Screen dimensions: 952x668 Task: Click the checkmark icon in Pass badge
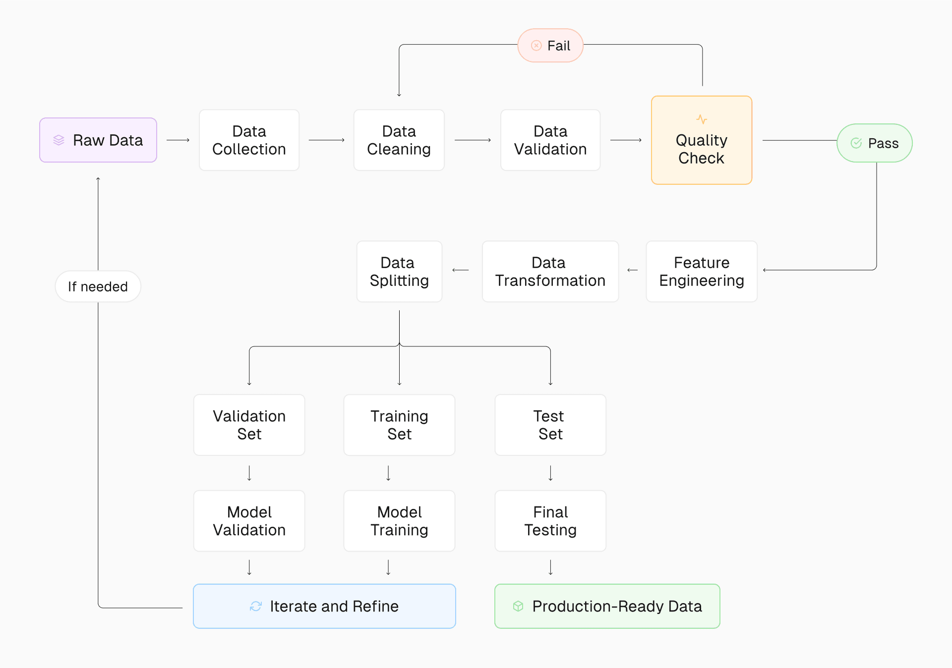[856, 143]
